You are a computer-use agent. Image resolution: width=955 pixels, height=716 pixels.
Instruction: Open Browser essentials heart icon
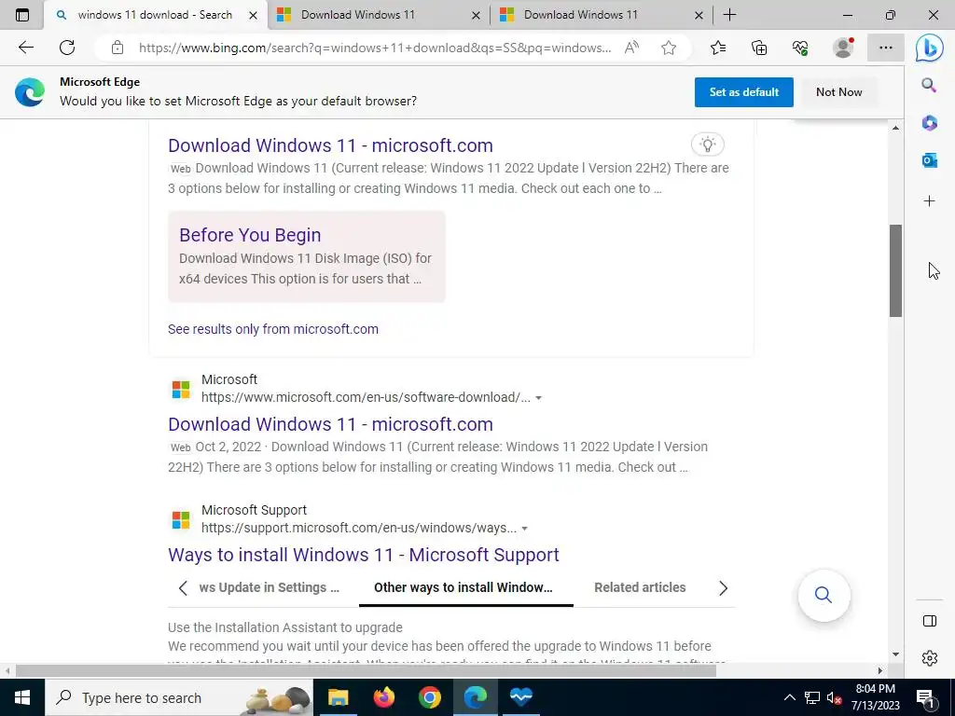[800, 48]
